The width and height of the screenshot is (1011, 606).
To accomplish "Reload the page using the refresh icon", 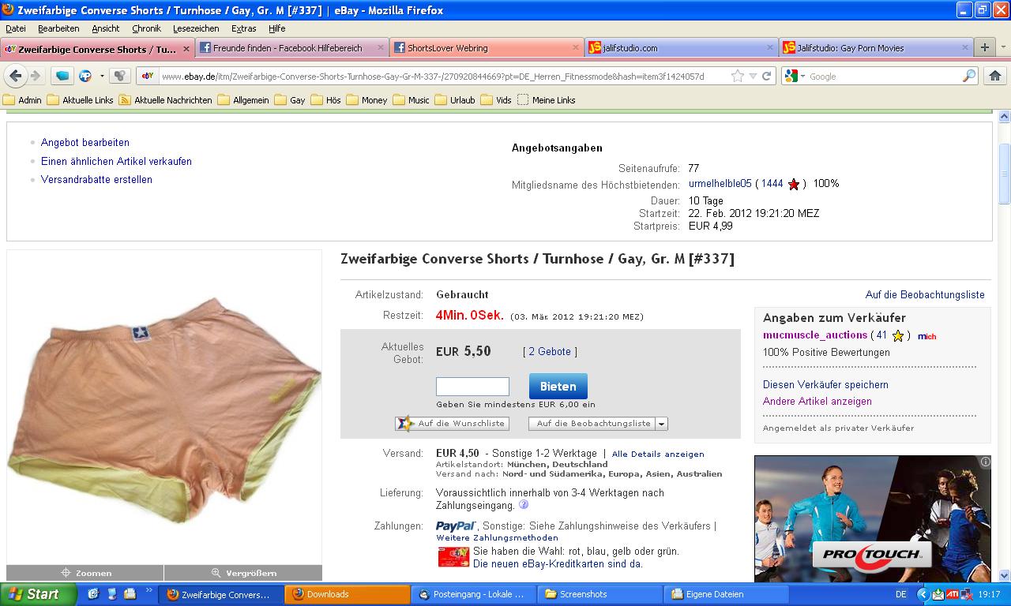I will coord(766,76).
